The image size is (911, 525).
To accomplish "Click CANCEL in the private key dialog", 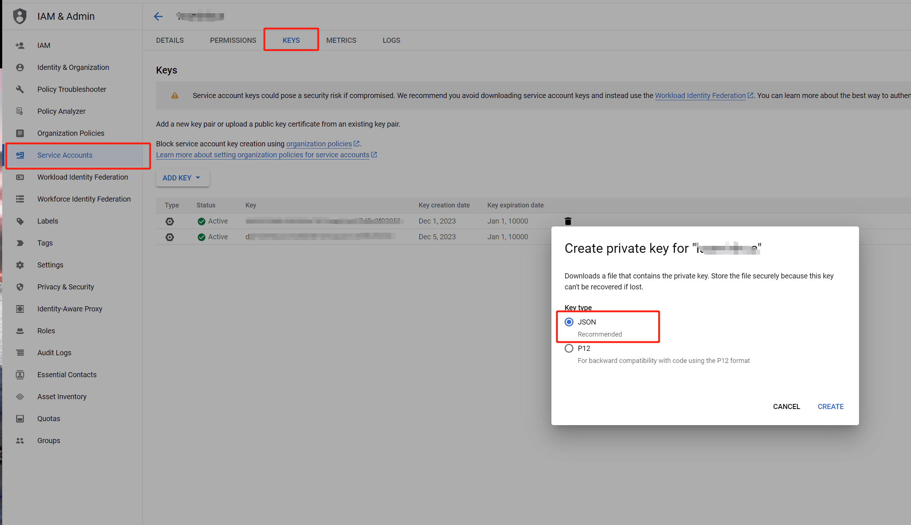I will click(787, 406).
